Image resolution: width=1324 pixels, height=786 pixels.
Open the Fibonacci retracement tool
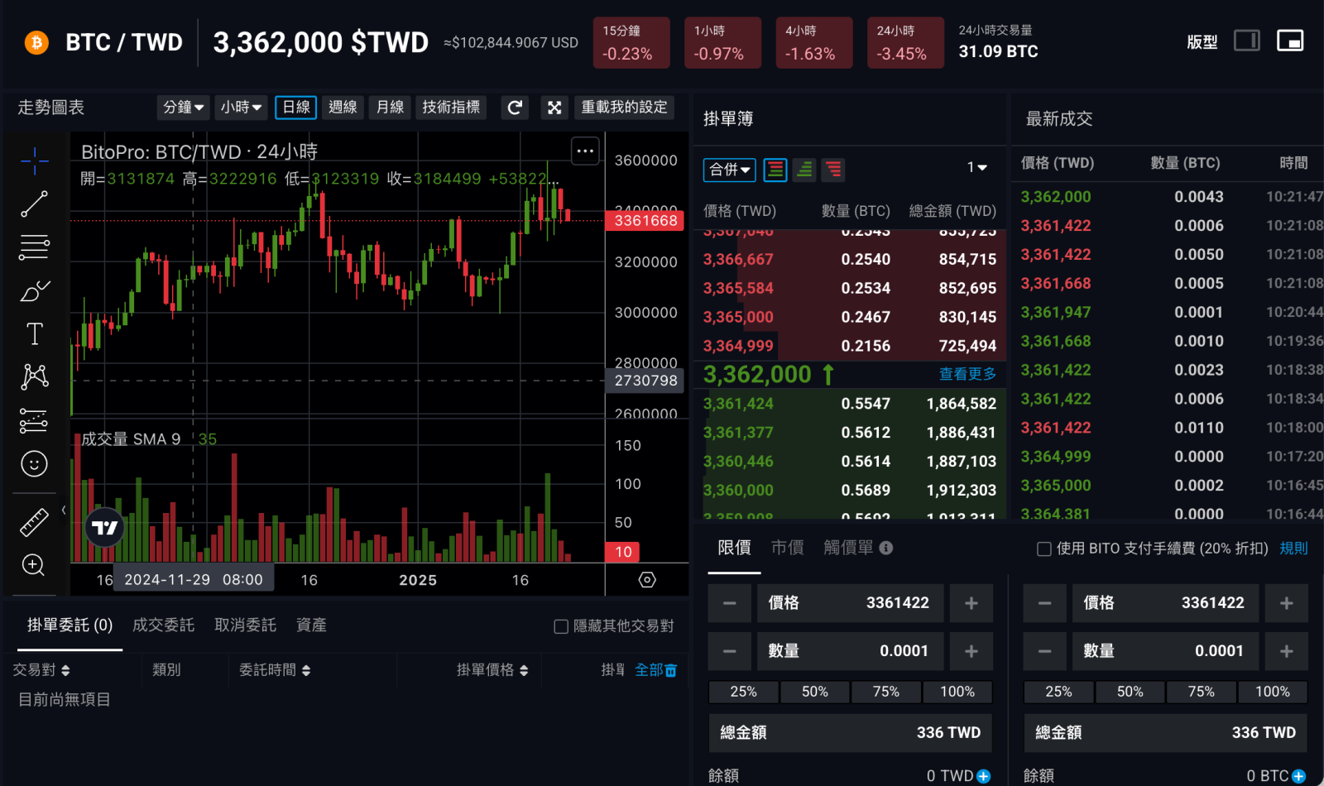tap(34, 247)
